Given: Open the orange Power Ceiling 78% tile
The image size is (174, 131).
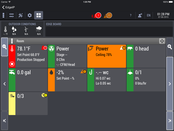Looking at the screenshot, I should point(107,56).
